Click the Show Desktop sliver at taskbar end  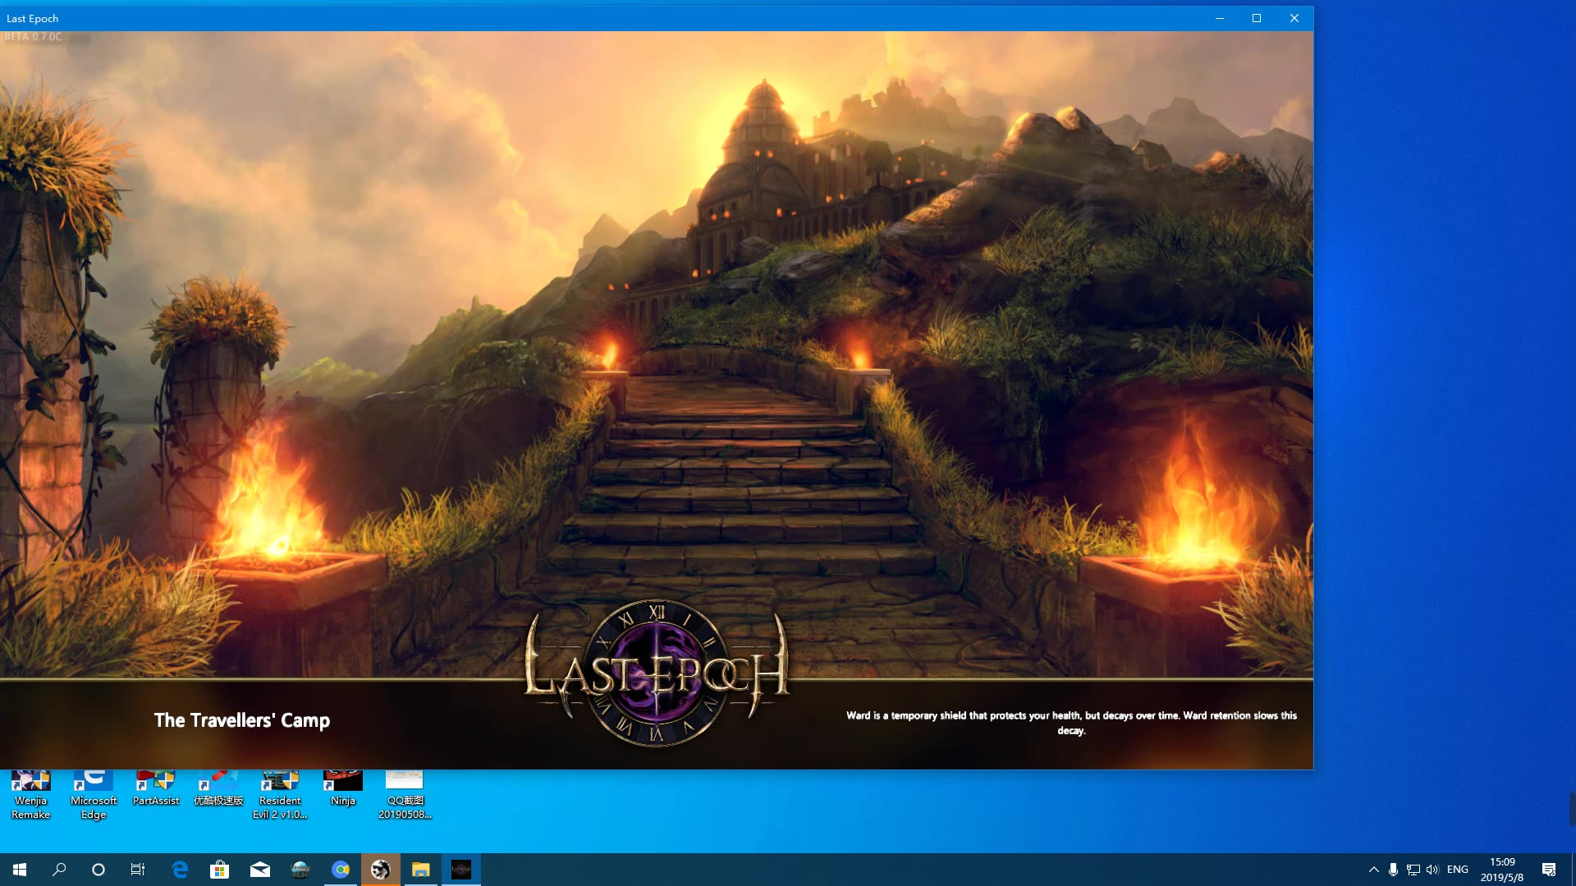click(1573, 870)
